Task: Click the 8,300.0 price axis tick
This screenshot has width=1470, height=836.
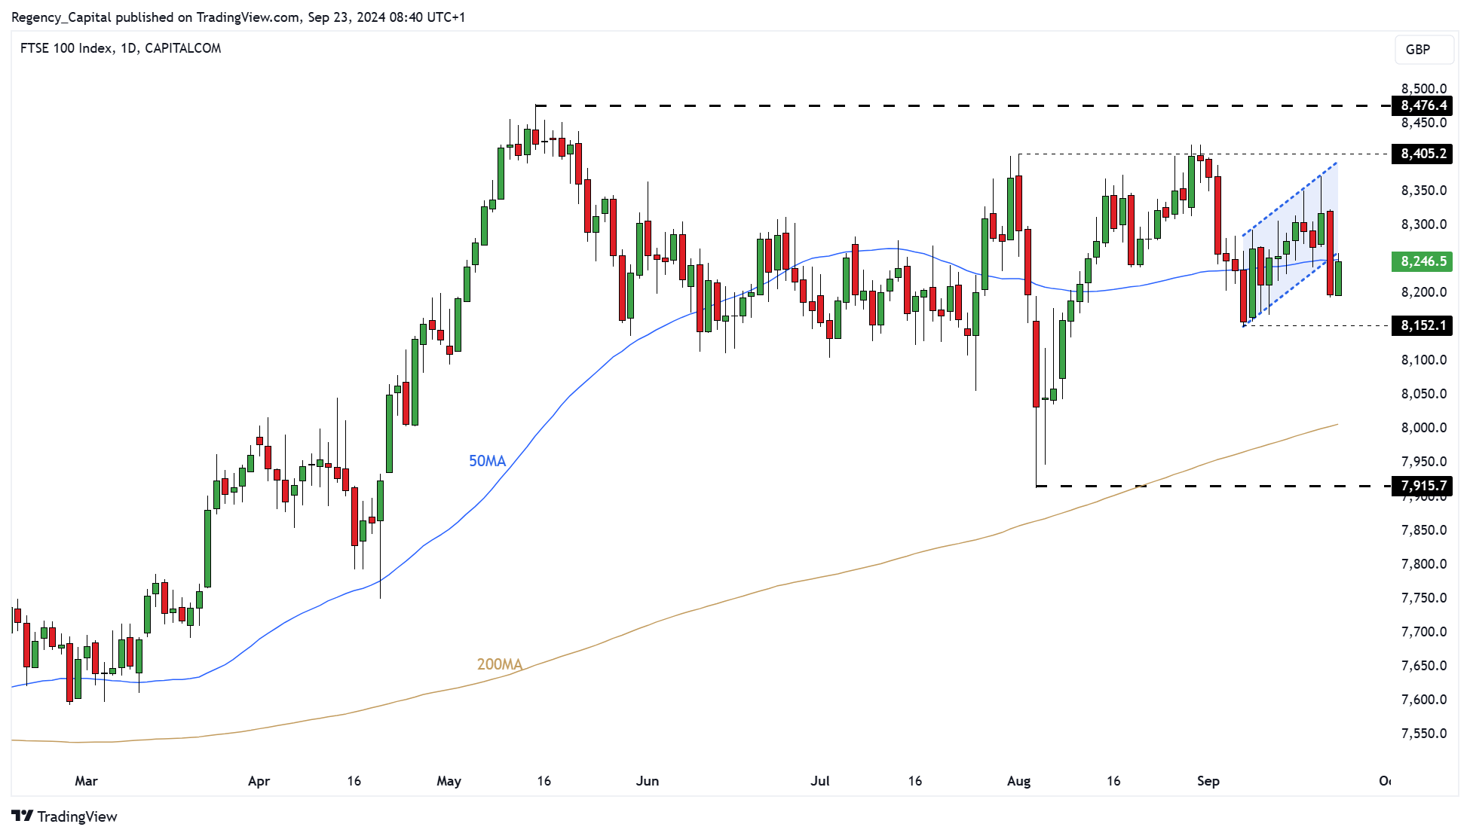Action: (x=1423, y=224)
